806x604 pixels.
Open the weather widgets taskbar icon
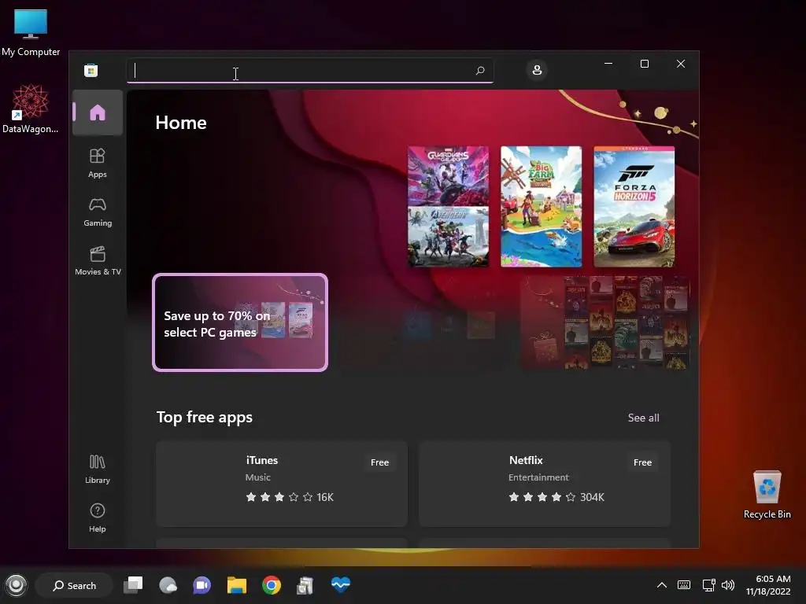tap(168, 585)
